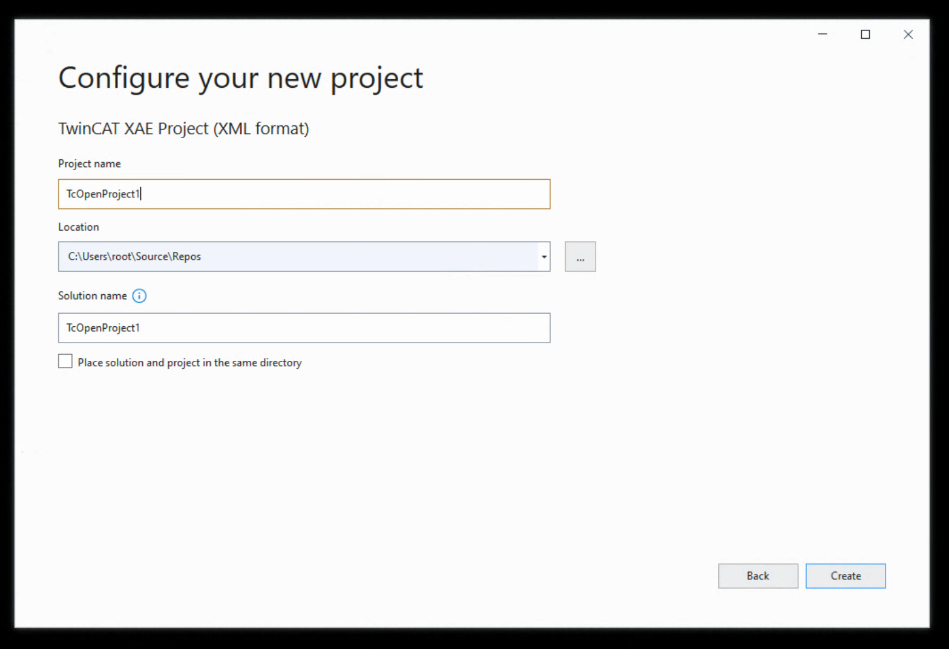Focus the Solution name input field
This screenshot has height=649, width=949.
tap(304, 328)
